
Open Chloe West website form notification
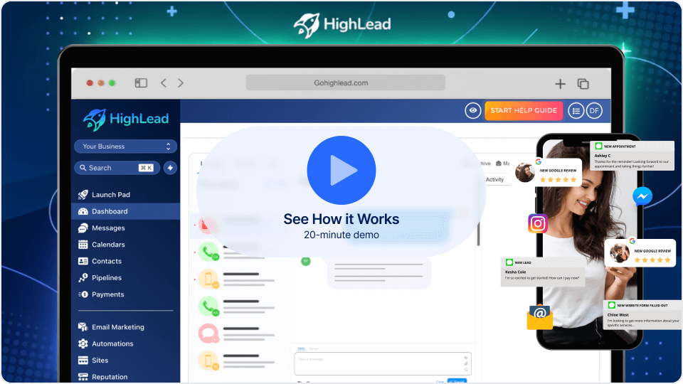643,315
